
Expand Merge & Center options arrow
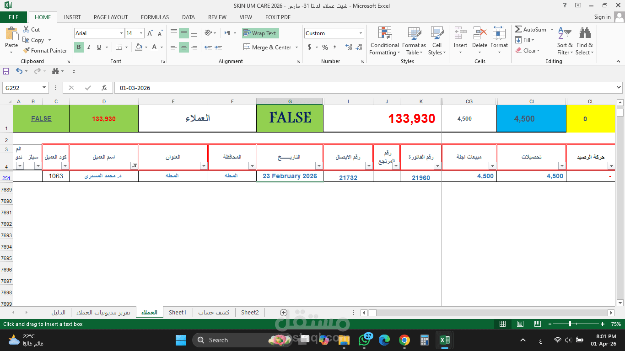[296, 47]
